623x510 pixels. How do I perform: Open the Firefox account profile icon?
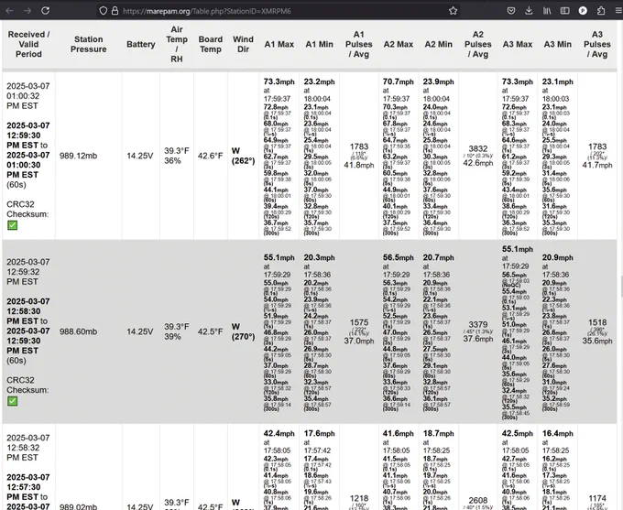click(583, 11)
